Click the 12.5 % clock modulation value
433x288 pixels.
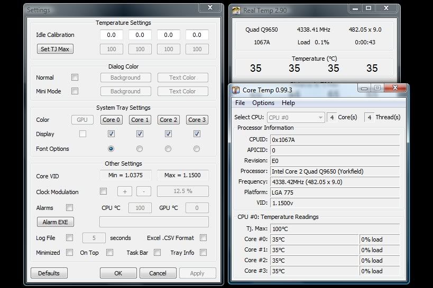[183, 191]
